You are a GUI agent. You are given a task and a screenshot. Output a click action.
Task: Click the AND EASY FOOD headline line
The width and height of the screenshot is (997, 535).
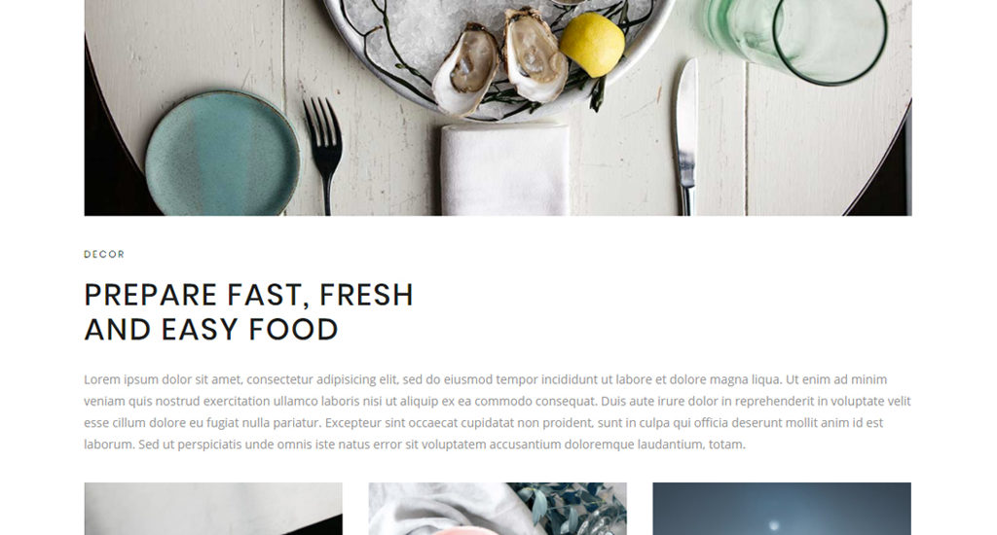211,330
